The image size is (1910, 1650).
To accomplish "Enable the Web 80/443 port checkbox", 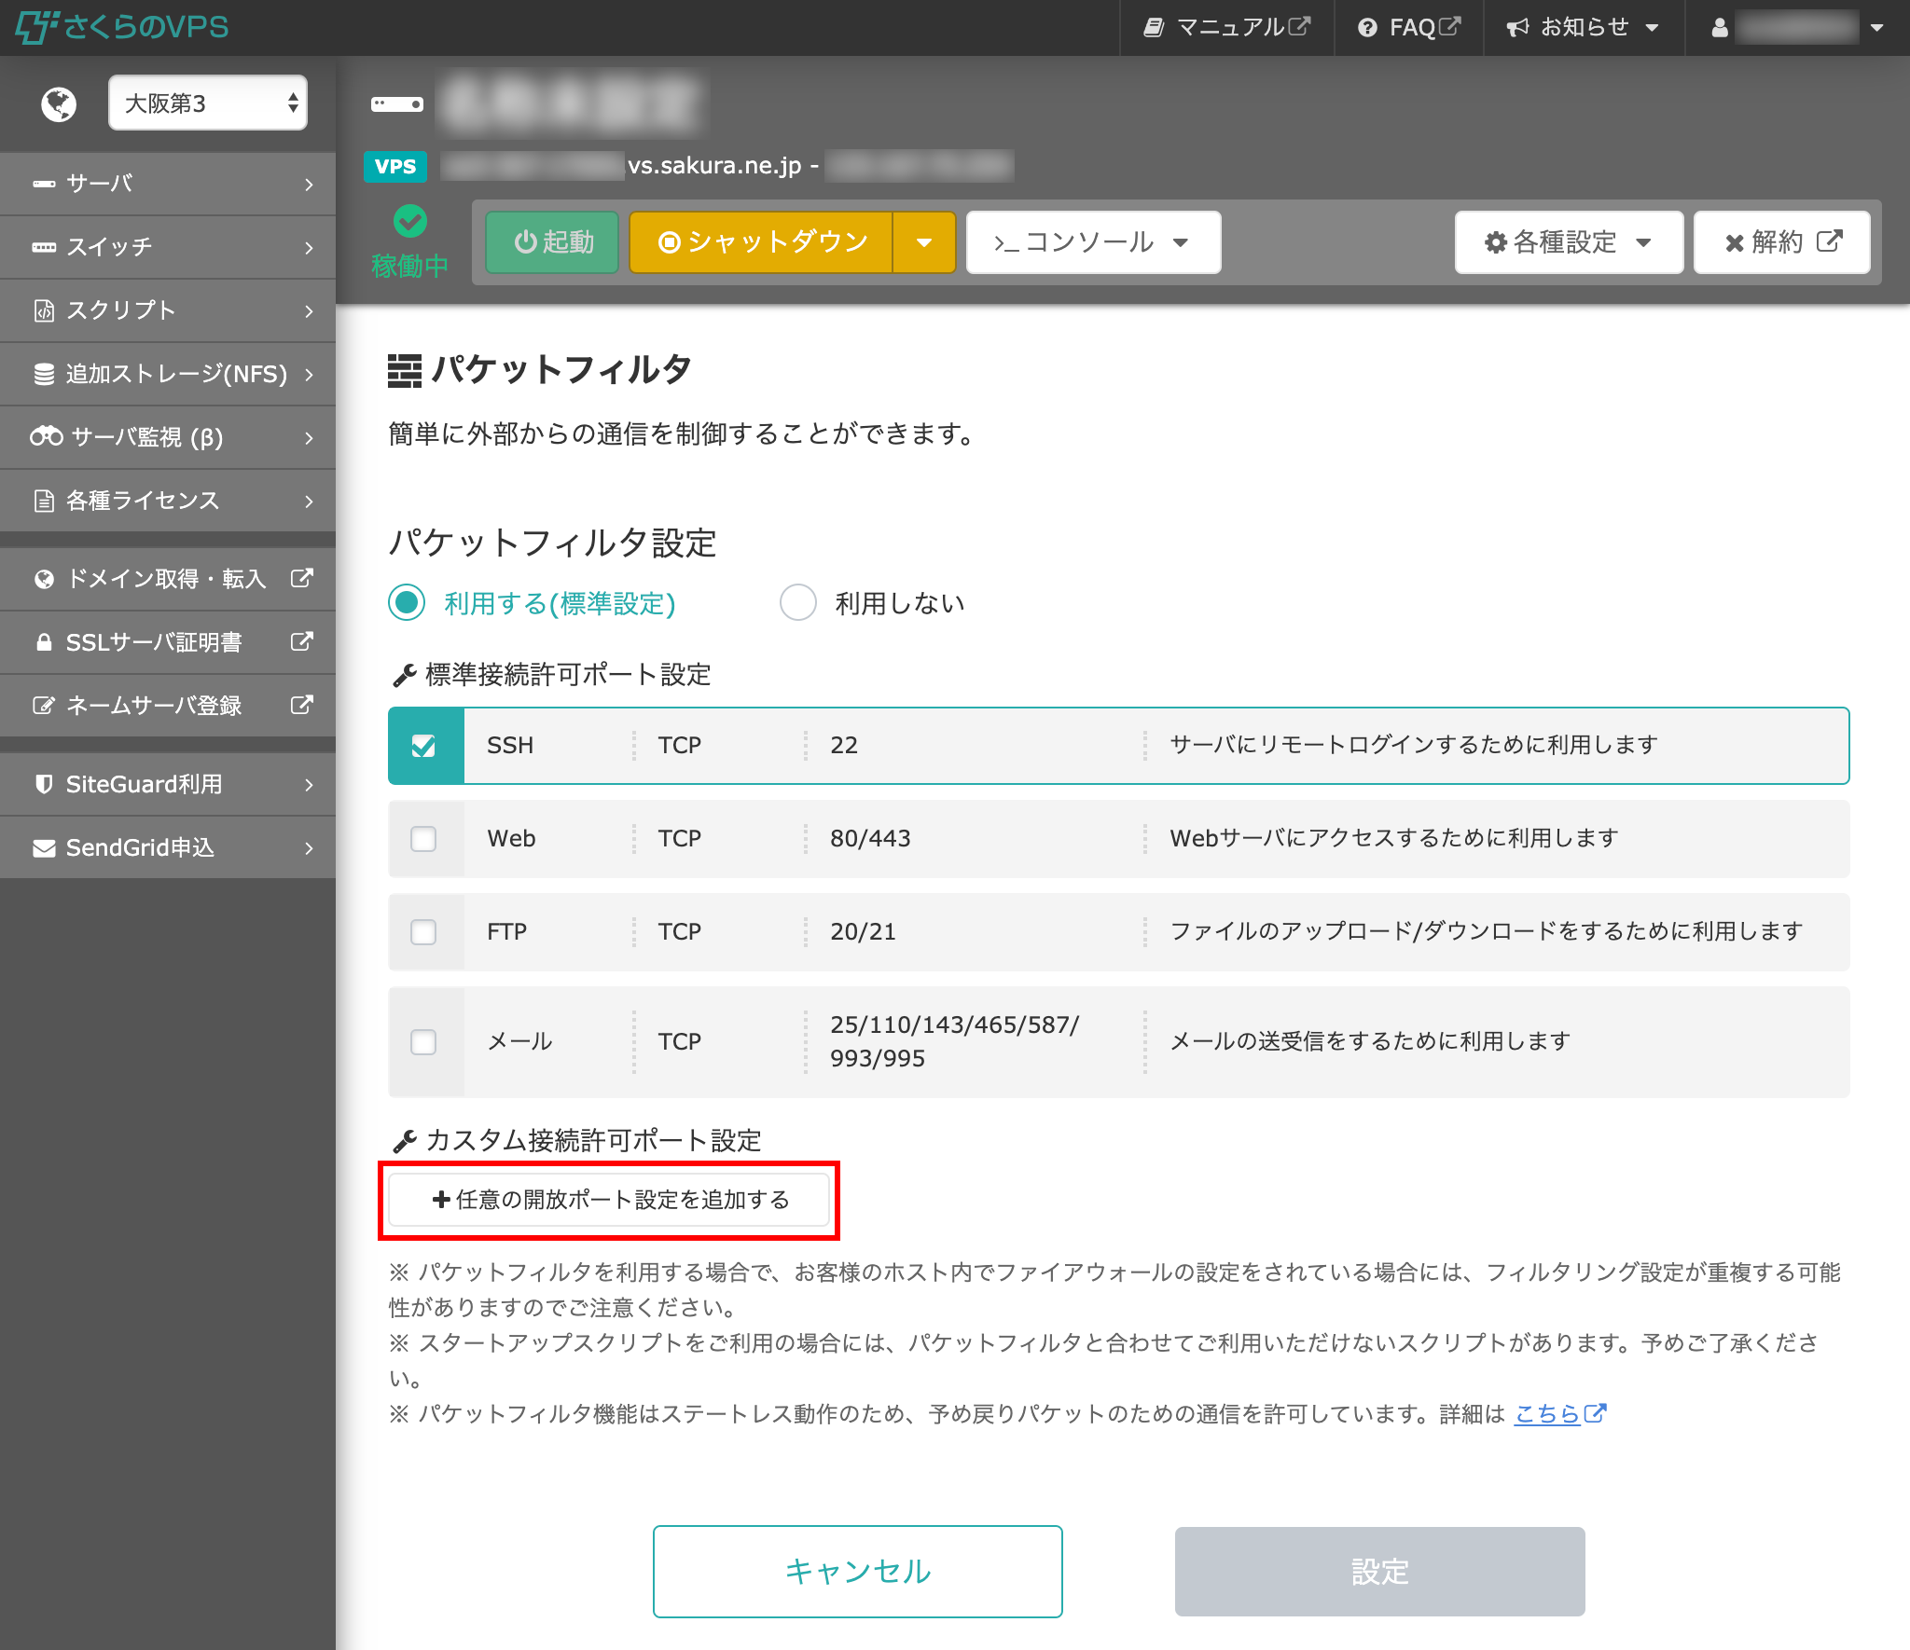I will 424,838.
